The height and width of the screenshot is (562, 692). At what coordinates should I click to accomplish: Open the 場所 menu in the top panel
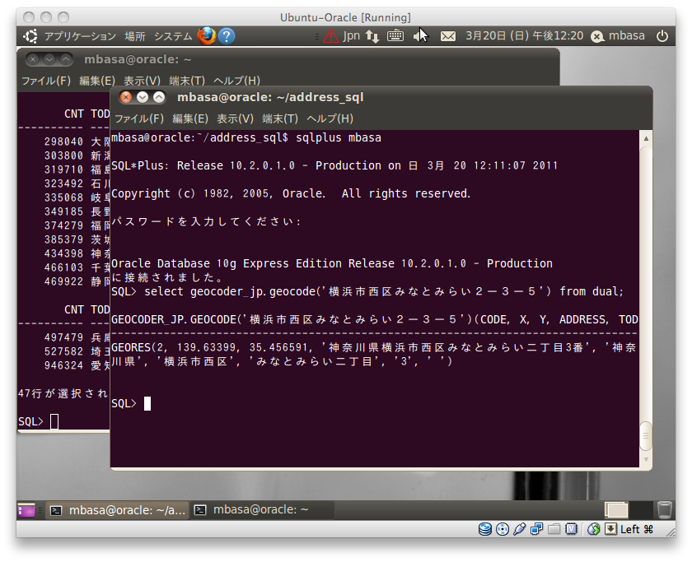135,36
